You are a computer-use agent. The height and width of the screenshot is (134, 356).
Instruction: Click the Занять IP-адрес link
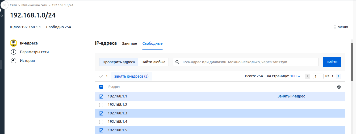[291, 96]
